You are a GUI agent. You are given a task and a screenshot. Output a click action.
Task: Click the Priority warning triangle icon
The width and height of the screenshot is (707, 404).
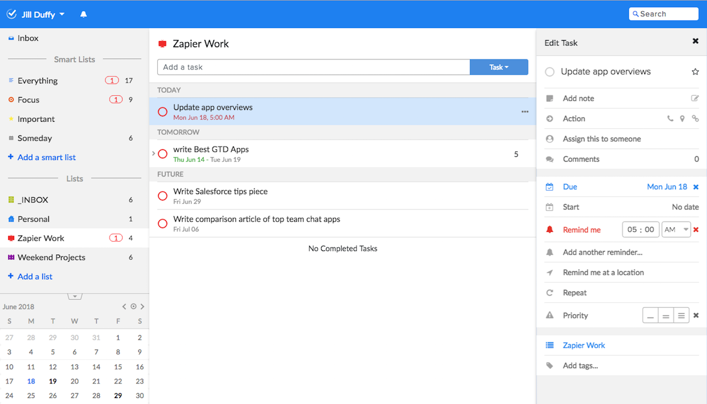(x=550, y=315)
